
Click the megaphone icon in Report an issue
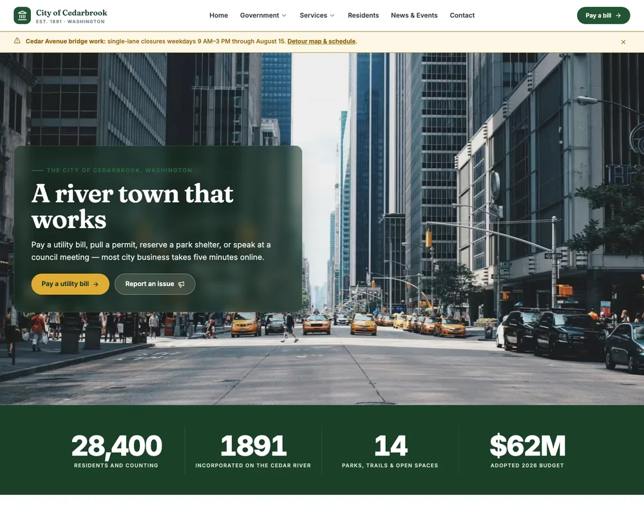(181, 284)
